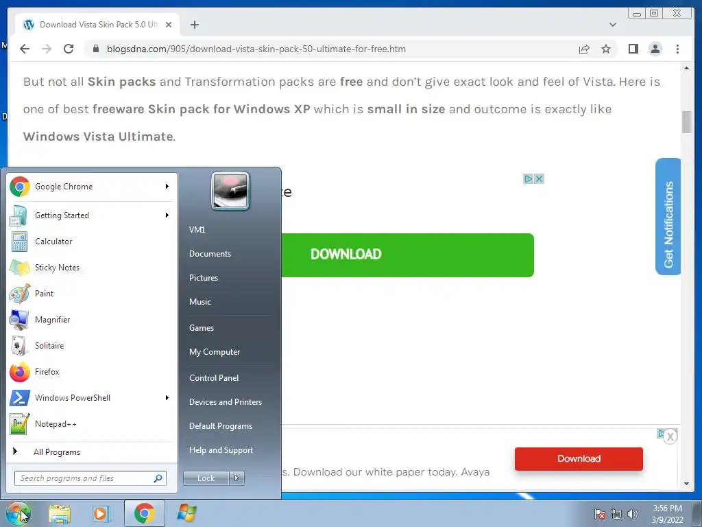Open shutdown options arrow beside Lock
Image resolution: width=702 pixels, height=527 pixels.
pos(237,478)
